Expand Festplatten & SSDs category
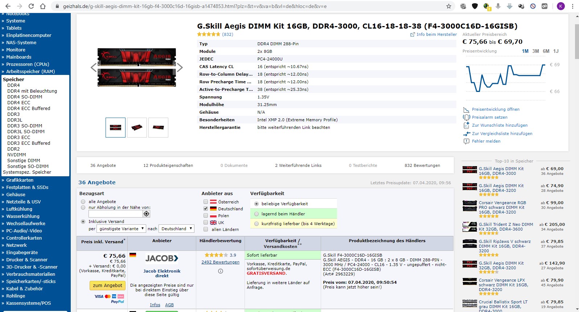The image size is (579, 312). [x=27, y=187]
